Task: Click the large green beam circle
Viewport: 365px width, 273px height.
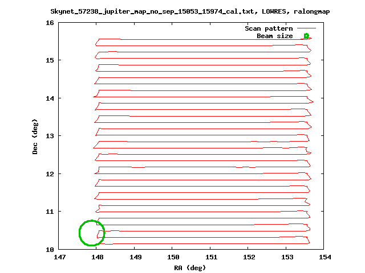Action: click(x=92, y=233)
